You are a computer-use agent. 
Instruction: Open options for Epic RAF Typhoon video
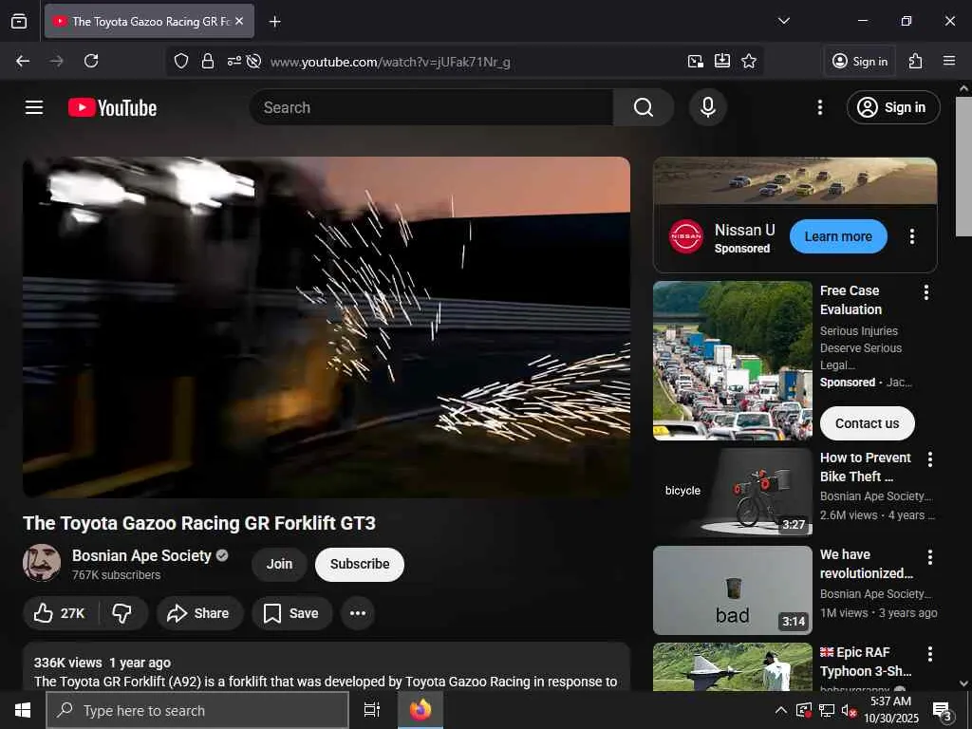click(930, 653)
